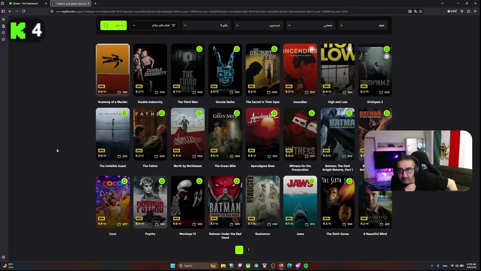Click the A Beautiful Mind title
This screenshot has width=481, height=271.
tap(375, 234)
